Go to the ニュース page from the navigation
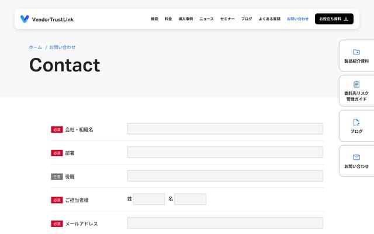The width and height of the screenshot is (374, 234). pos(206,19)
